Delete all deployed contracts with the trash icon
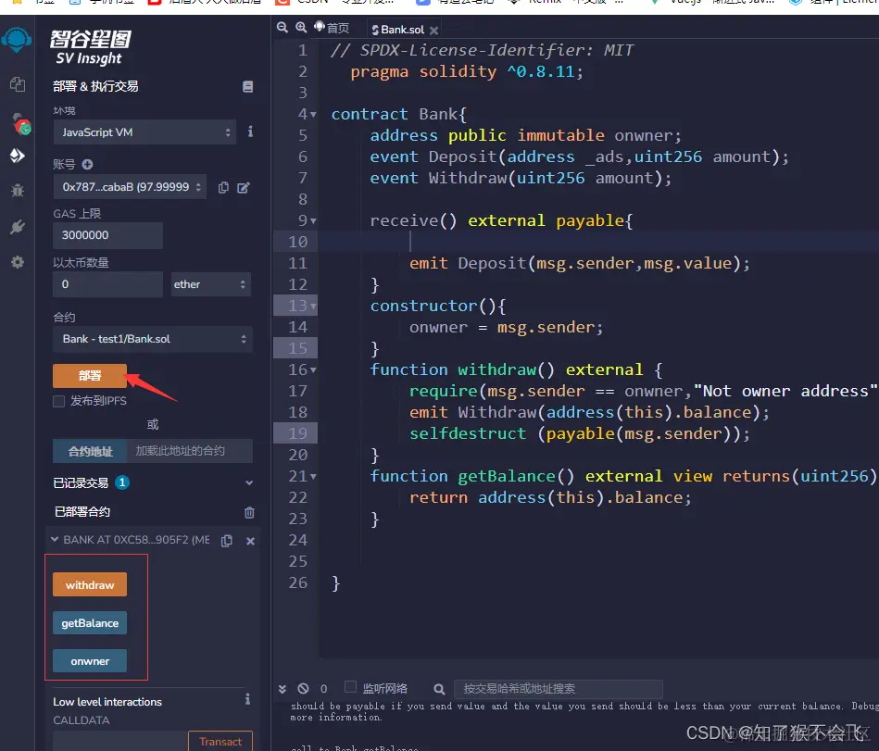Screen dimensions: 879x751 [249, 512]
